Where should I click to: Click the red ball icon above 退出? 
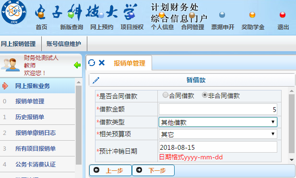(283, 15)
